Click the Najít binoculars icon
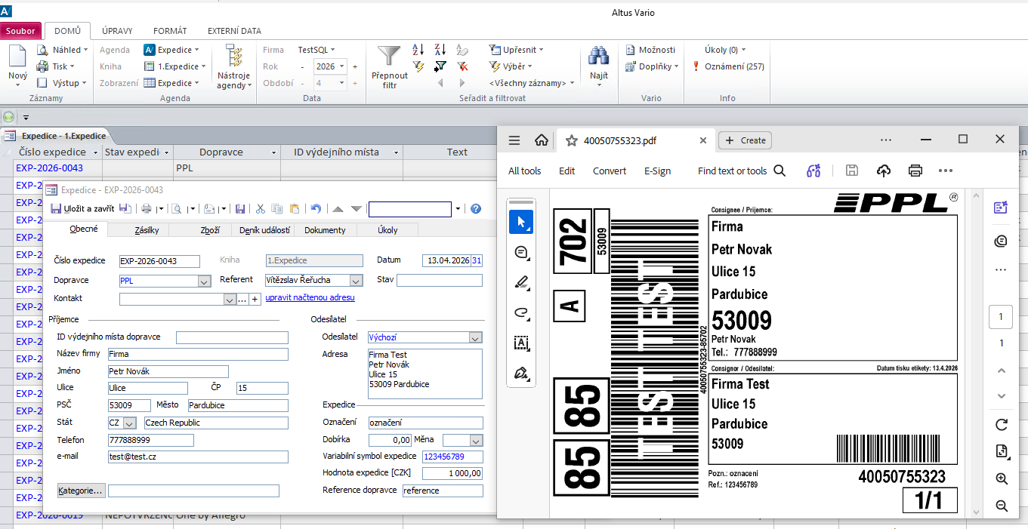Screen dimensions: 1028x529 click(599, 57)
